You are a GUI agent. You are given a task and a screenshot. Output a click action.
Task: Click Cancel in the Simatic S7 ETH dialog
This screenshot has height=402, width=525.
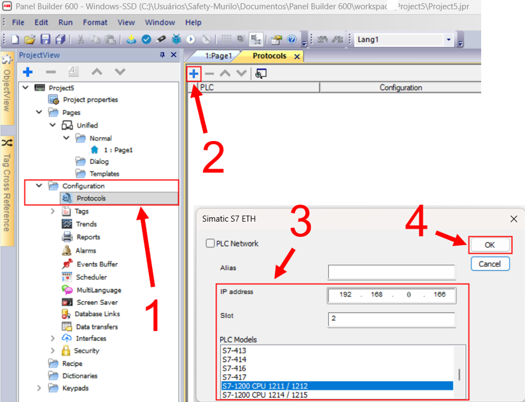(490, 264)
